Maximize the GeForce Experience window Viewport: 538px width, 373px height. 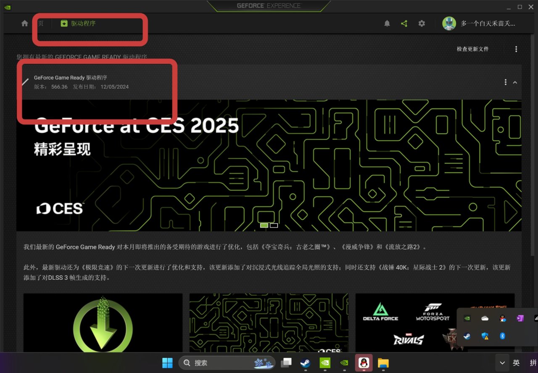point(520,7)
